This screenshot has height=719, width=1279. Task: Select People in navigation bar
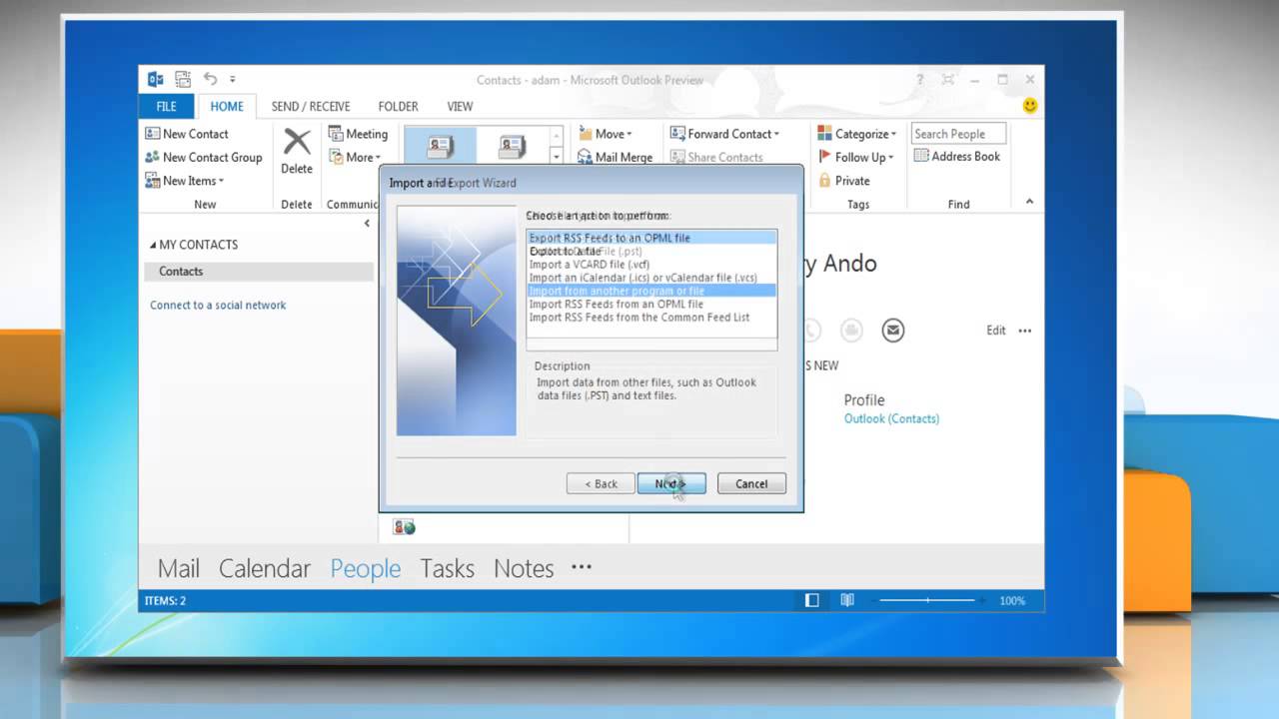[366, 568]
